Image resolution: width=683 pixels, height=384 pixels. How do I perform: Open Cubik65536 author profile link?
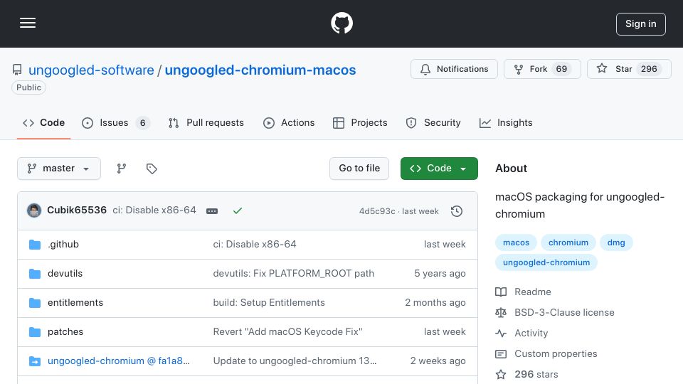(x=77, y=210)
